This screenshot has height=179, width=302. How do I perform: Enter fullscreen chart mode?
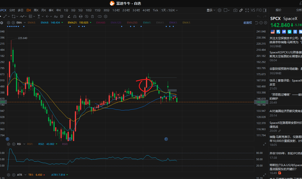(247, 10)
